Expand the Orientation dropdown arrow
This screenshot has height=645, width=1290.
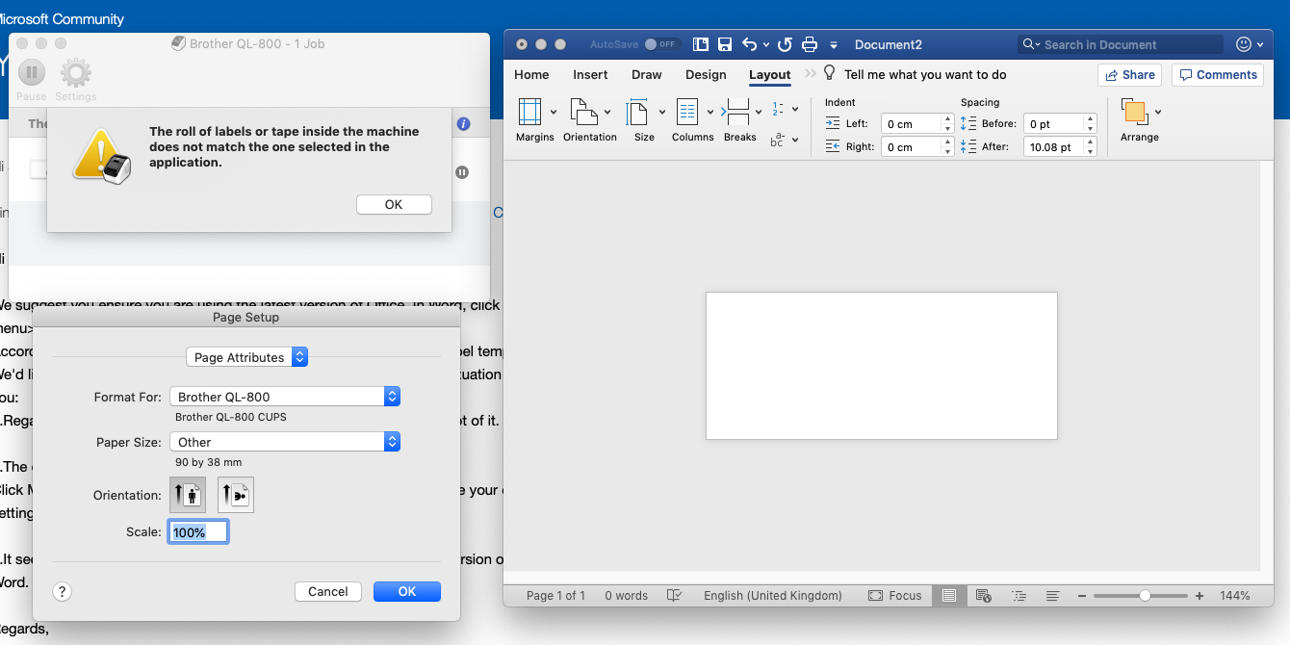coord(607,112)
